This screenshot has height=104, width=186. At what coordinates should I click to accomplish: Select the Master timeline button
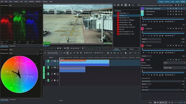51,57
